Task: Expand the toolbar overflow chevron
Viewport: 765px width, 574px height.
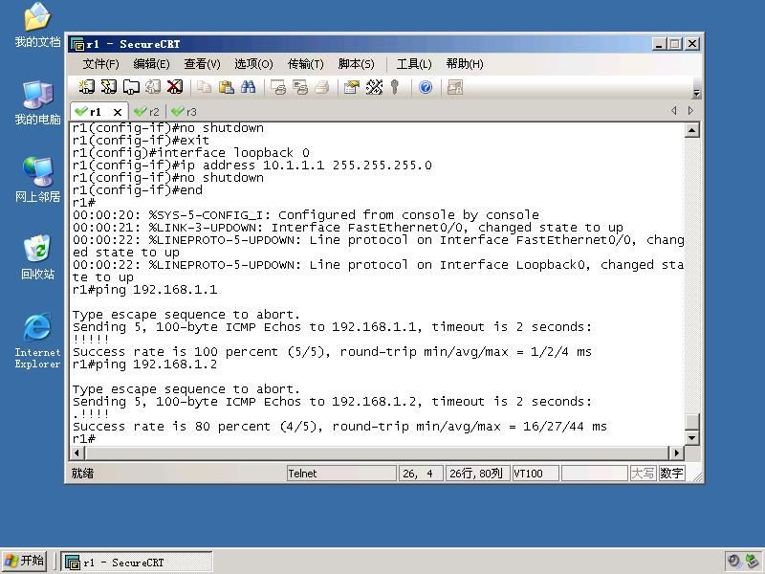Action: 697,92
